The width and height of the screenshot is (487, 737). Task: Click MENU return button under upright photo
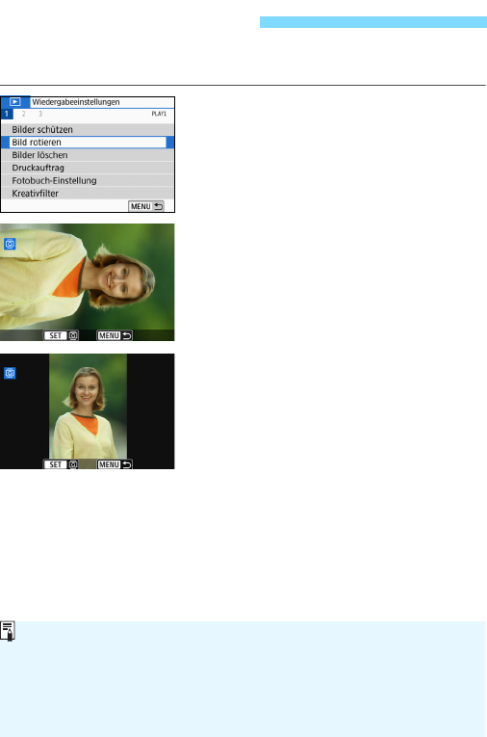[x=115, y=464]
